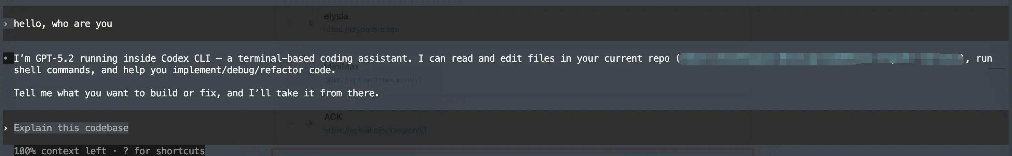Viewport: 1012px width, 156px height.
Task: Click the "E" avatar icon for elysia
Action: click(x=310, y=23)
